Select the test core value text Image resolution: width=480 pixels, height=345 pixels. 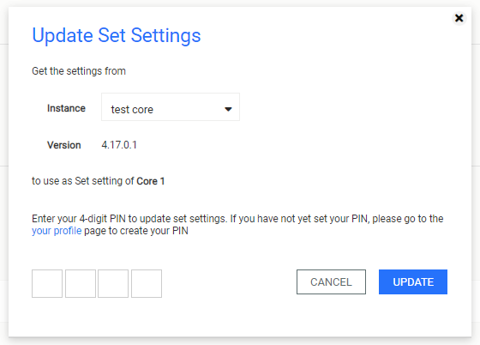(x=132, y=109)
